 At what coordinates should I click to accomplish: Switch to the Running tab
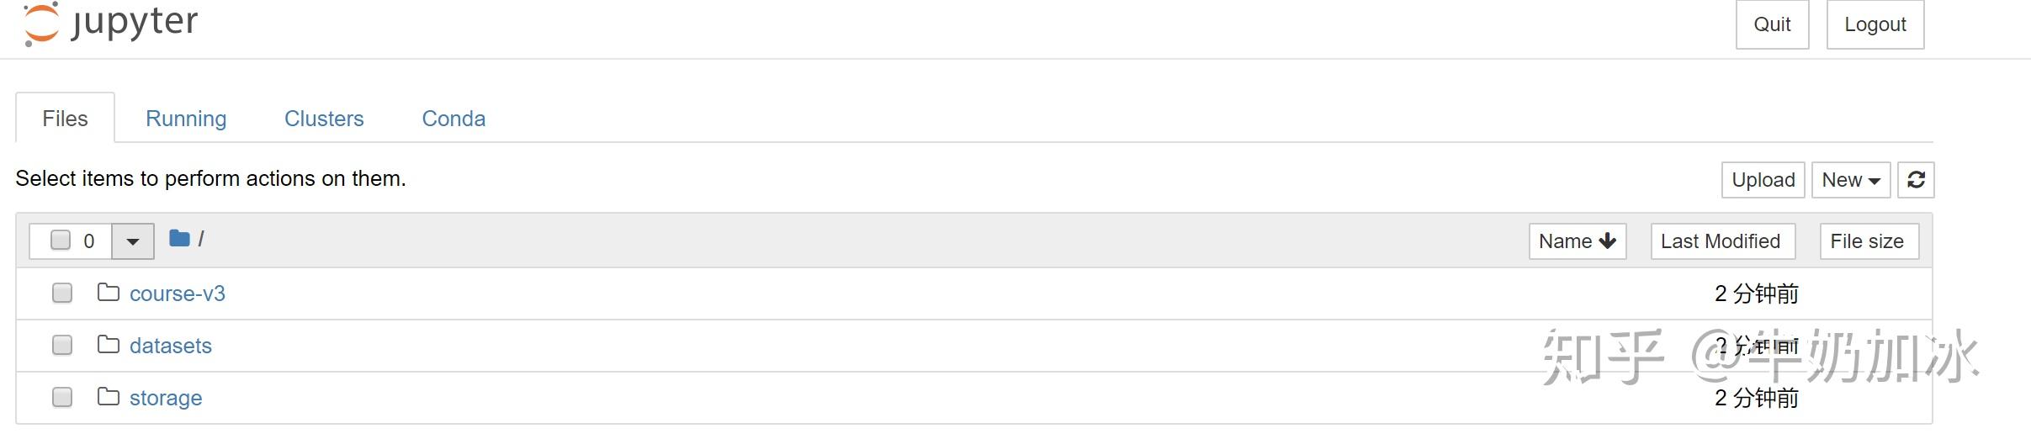186,119
